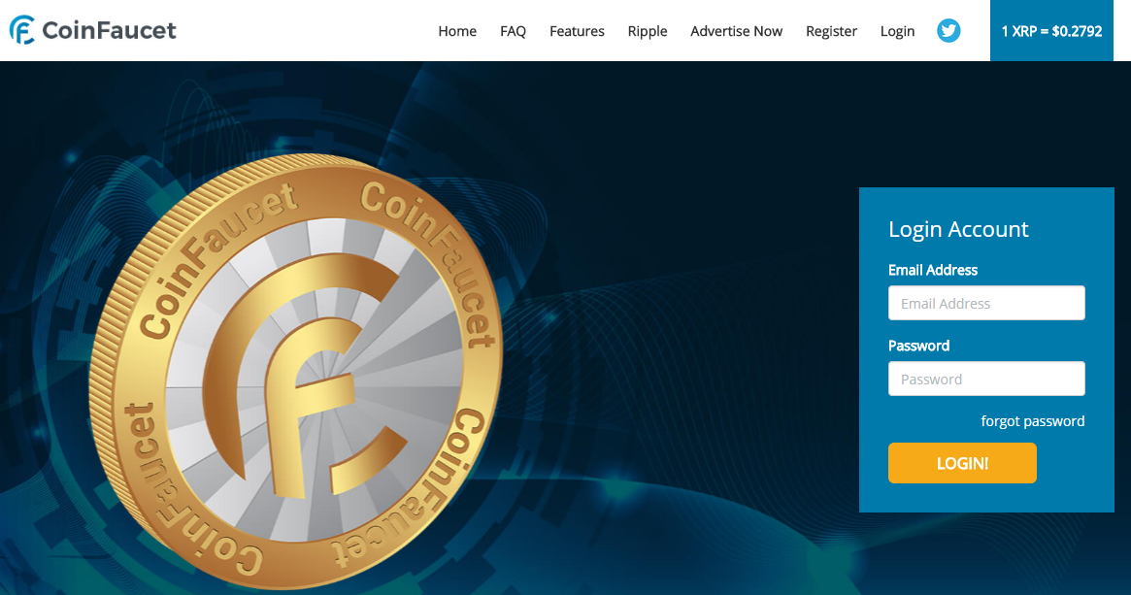The height and width of the screenshot is (595, 1131).
Task: Open the Advertise Now page
Action: pos(737,31)
